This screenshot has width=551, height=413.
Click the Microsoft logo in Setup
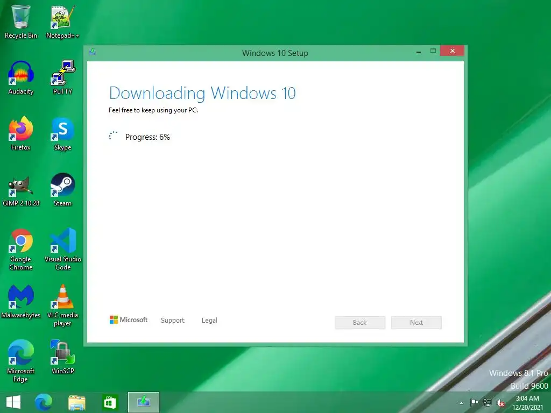[x=129, y=319]
